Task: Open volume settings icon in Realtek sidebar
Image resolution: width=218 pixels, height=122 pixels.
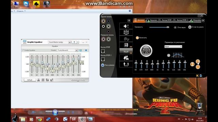Action: point(126,26)
